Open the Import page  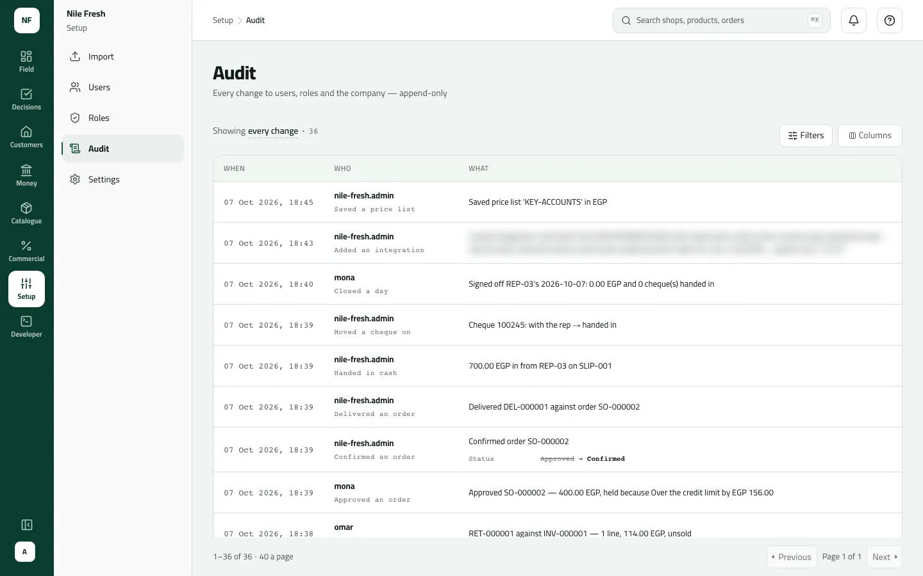(x=122, y=56)
